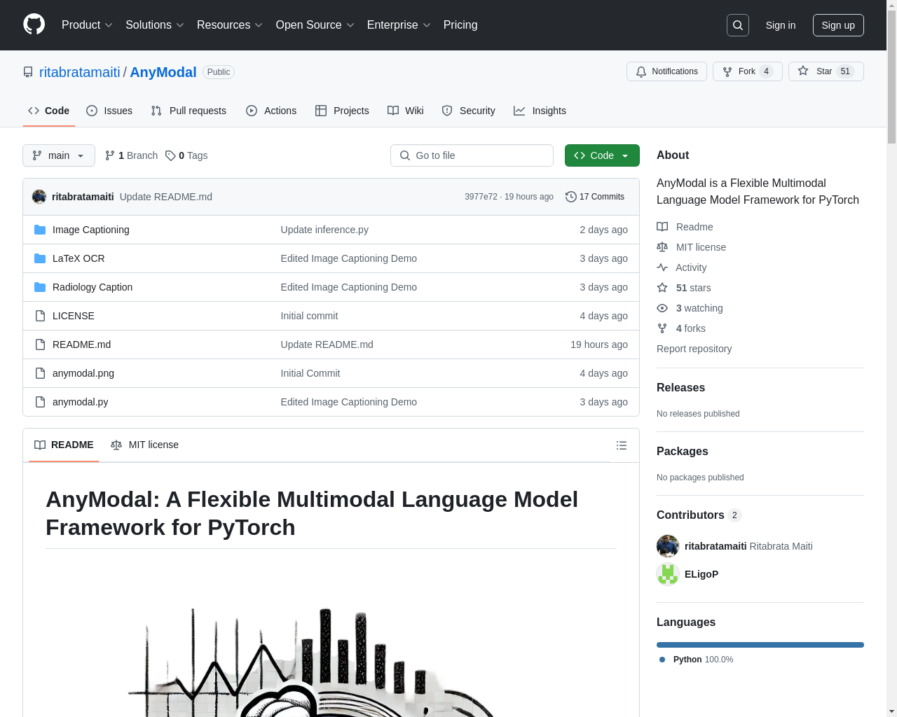The width and height of the screenshot is (897, 717).
Task: Select the README tab in file panel
Action: pyautogui.click(x=64, y=445)
